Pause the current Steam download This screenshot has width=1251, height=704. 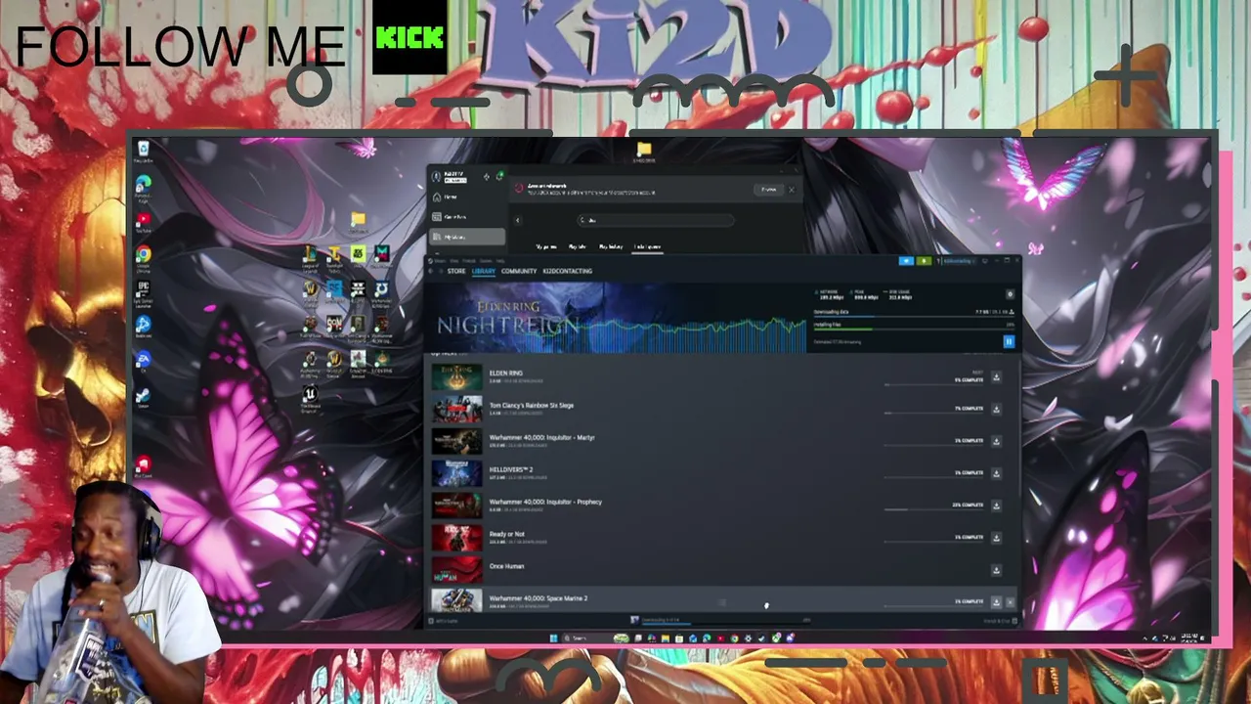pos(1009,341)
